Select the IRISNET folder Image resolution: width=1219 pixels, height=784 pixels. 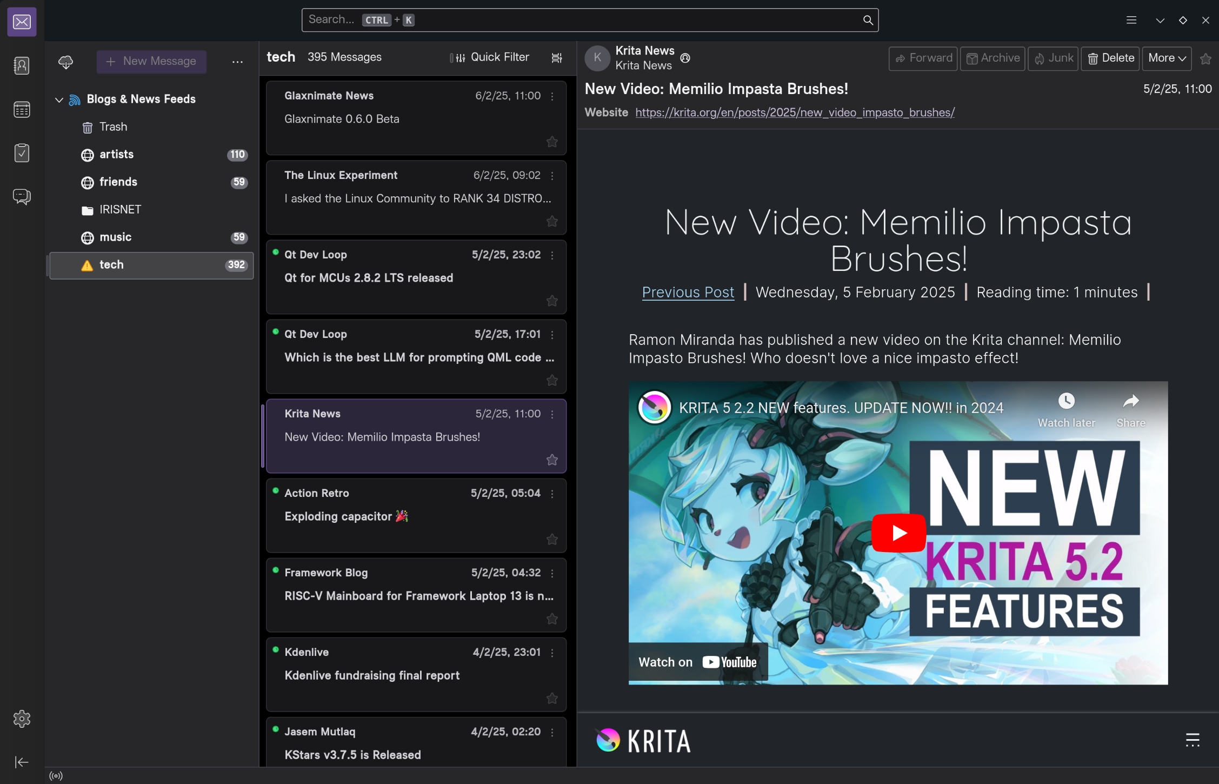pos(152,210)
